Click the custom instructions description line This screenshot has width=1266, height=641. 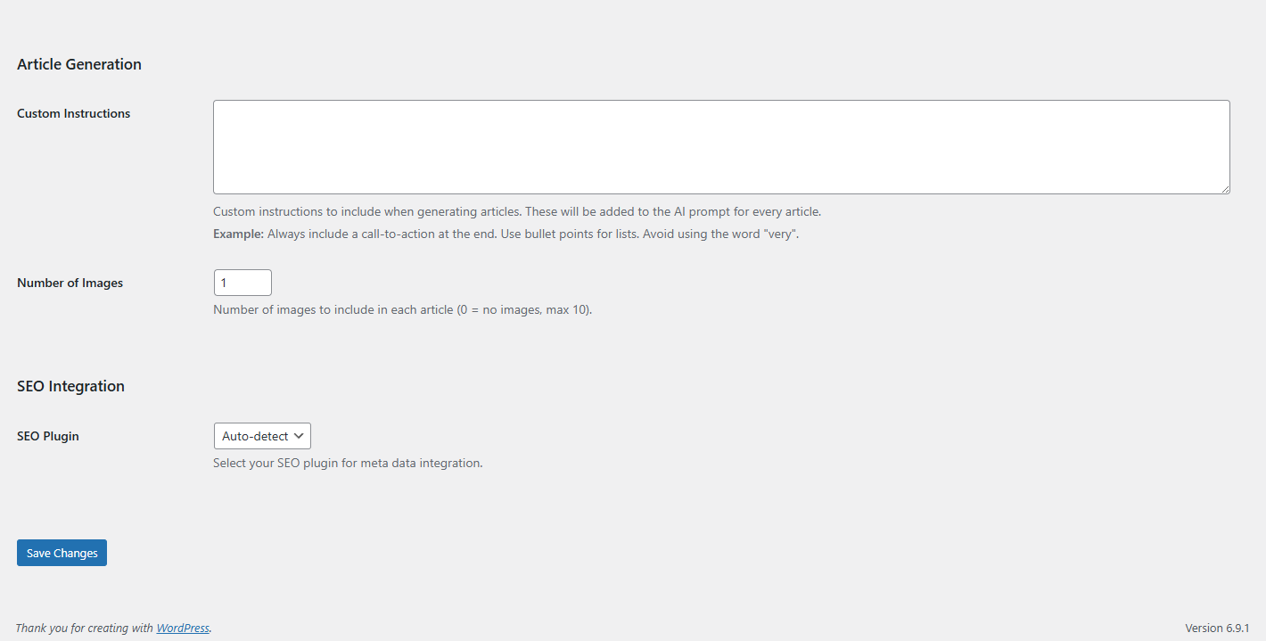(x=516, y=211)
